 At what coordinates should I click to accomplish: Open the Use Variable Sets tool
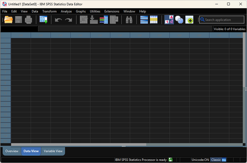(179, 20)
